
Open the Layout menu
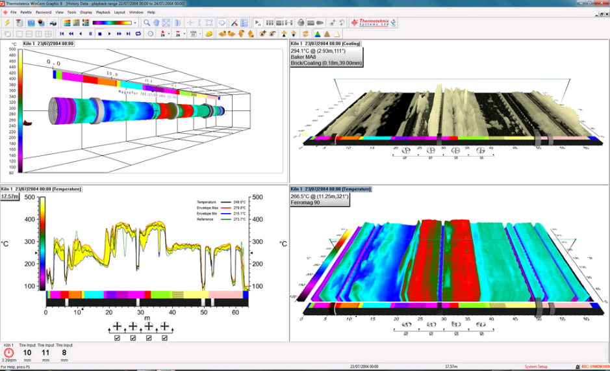click(120, 12)
